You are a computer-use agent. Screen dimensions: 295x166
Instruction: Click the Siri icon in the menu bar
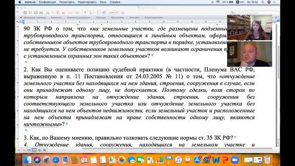269,2
